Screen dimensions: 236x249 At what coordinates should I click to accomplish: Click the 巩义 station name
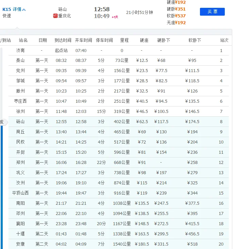pos(20,172)
